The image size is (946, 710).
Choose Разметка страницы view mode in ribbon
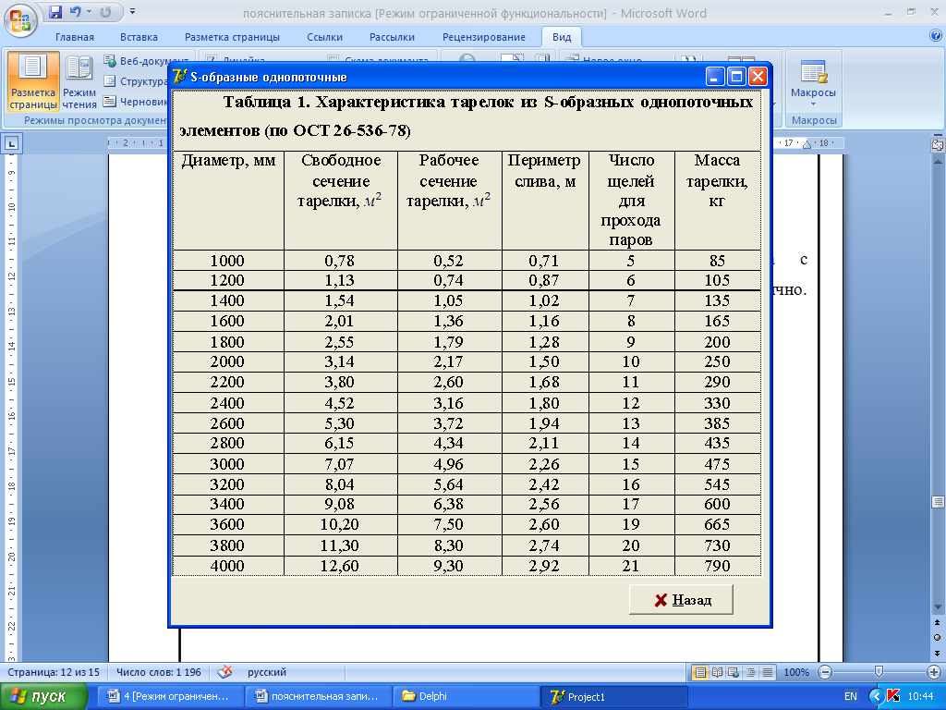pyautogui.click(x=33, y=81)
